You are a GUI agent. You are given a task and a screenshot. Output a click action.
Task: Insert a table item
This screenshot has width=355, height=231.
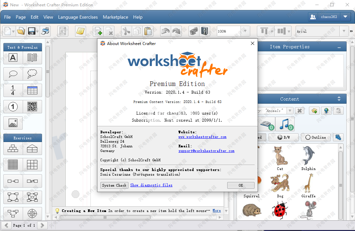coord(32,90)
